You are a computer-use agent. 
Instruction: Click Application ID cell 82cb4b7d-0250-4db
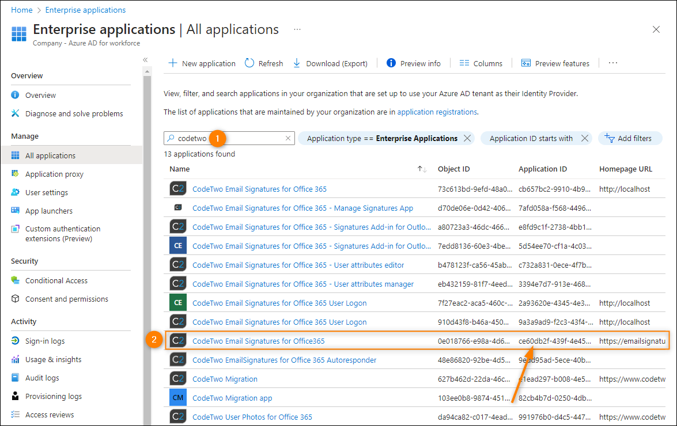point(555,398)
